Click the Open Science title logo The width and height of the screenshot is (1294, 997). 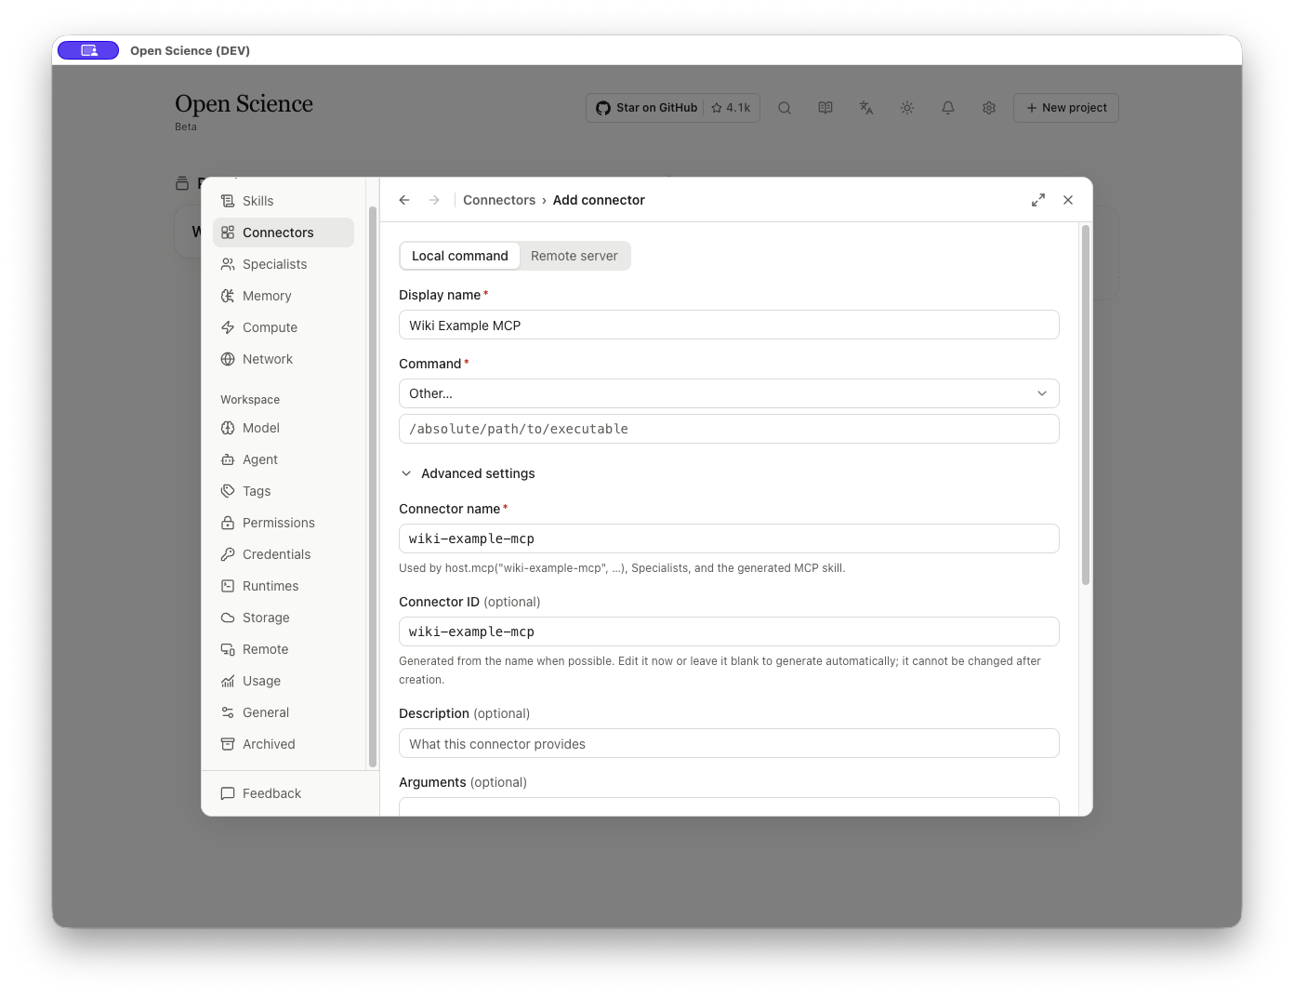244,104
